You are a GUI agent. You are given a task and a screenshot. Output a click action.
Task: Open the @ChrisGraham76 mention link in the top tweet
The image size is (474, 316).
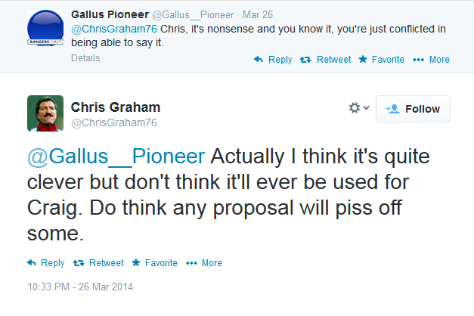114,29
